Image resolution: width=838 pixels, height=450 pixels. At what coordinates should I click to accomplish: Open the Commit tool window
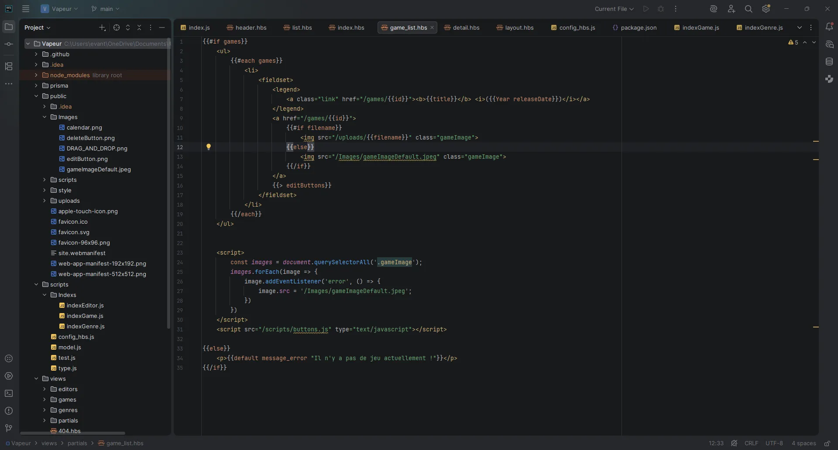click(9, 44)
